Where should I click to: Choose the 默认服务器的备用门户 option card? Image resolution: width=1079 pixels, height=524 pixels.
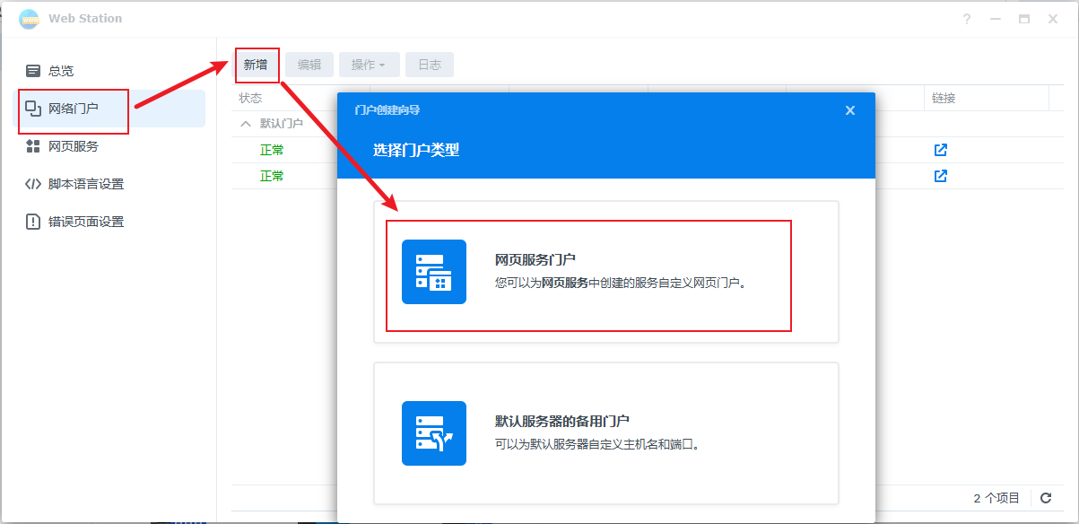pyautogui.click(x=606, y=433)
